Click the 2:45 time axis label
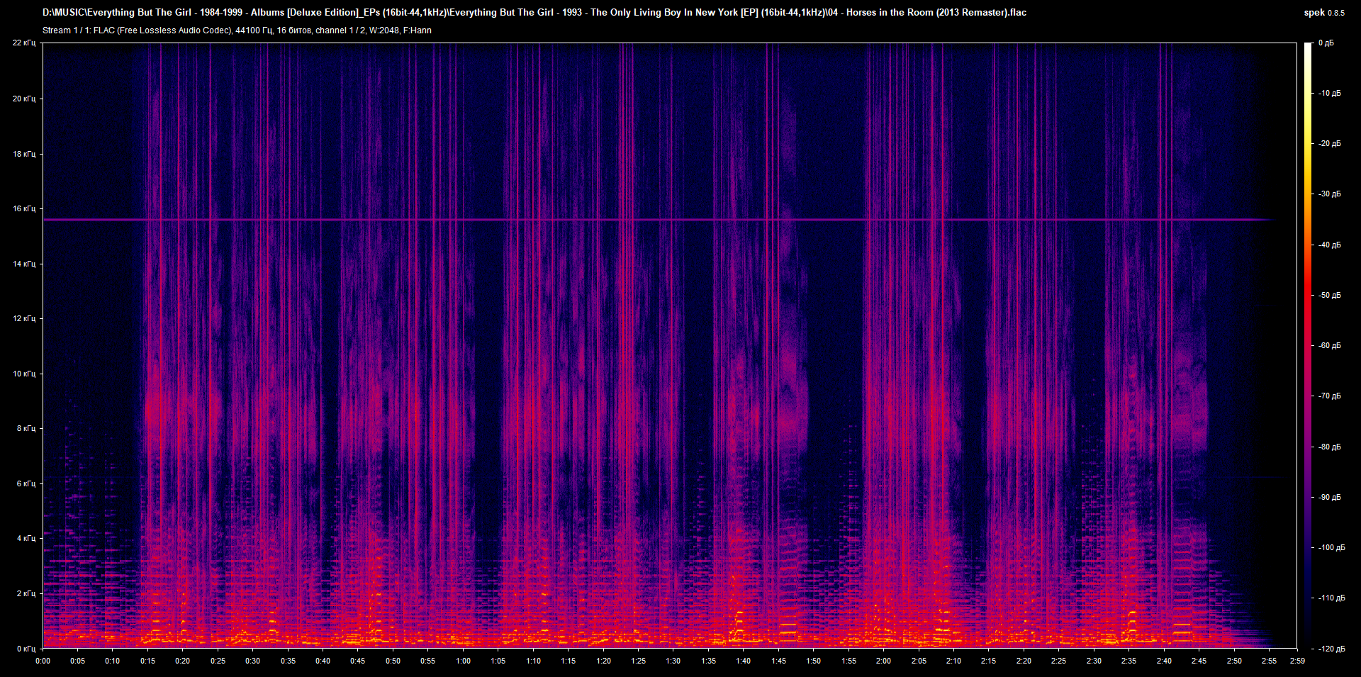The image size is (1361, 677). (1199, 661)
